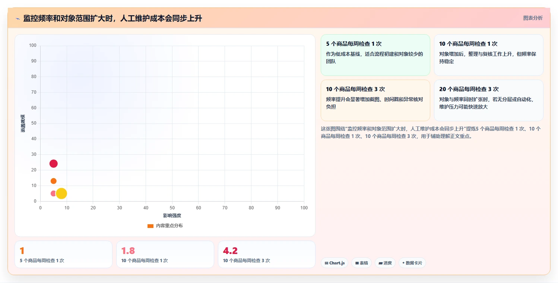The height and width of the screenshot is (283, 558).
Task: Click the stat value 4.2
Action: pos(230,251)
